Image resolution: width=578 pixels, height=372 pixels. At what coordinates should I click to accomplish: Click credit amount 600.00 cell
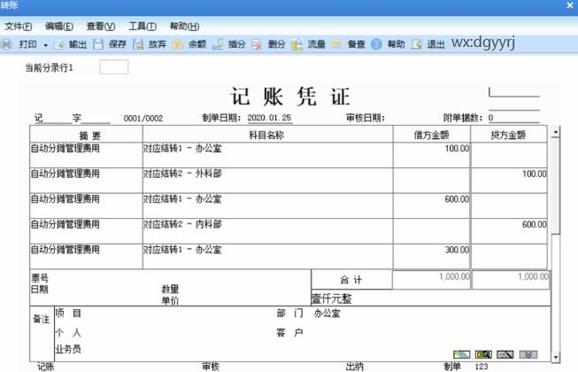coord(509,231)
